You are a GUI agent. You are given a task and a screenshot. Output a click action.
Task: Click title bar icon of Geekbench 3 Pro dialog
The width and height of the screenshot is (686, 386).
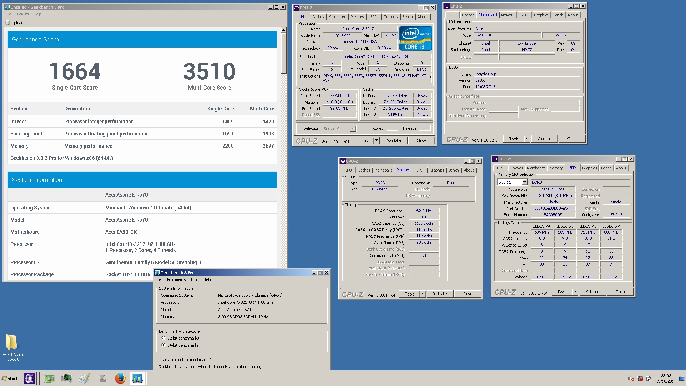point(157,273)
